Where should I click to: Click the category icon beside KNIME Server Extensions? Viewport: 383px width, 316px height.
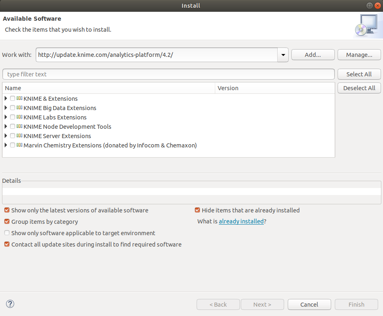click(19, 136)
